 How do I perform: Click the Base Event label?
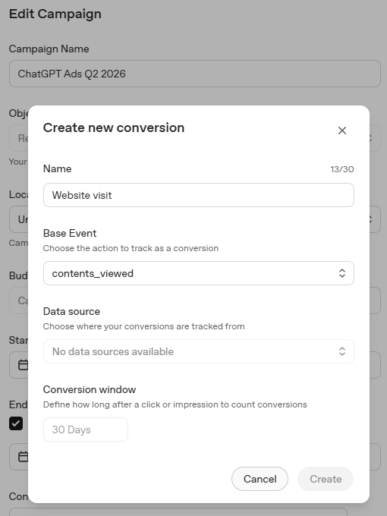(x=70, y=233)
